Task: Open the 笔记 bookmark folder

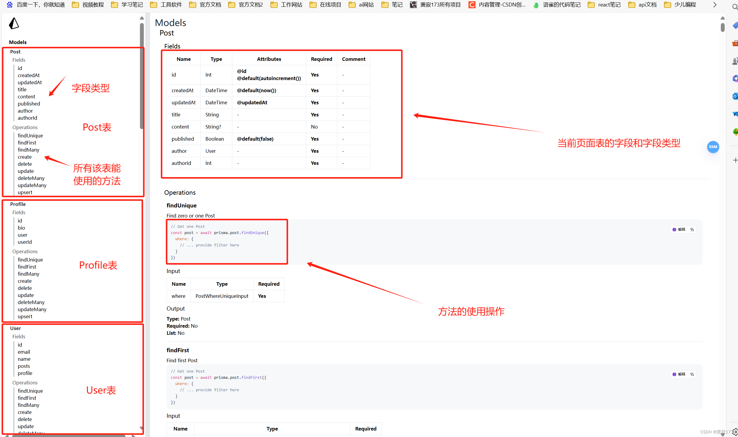Action: click(392, 5)
